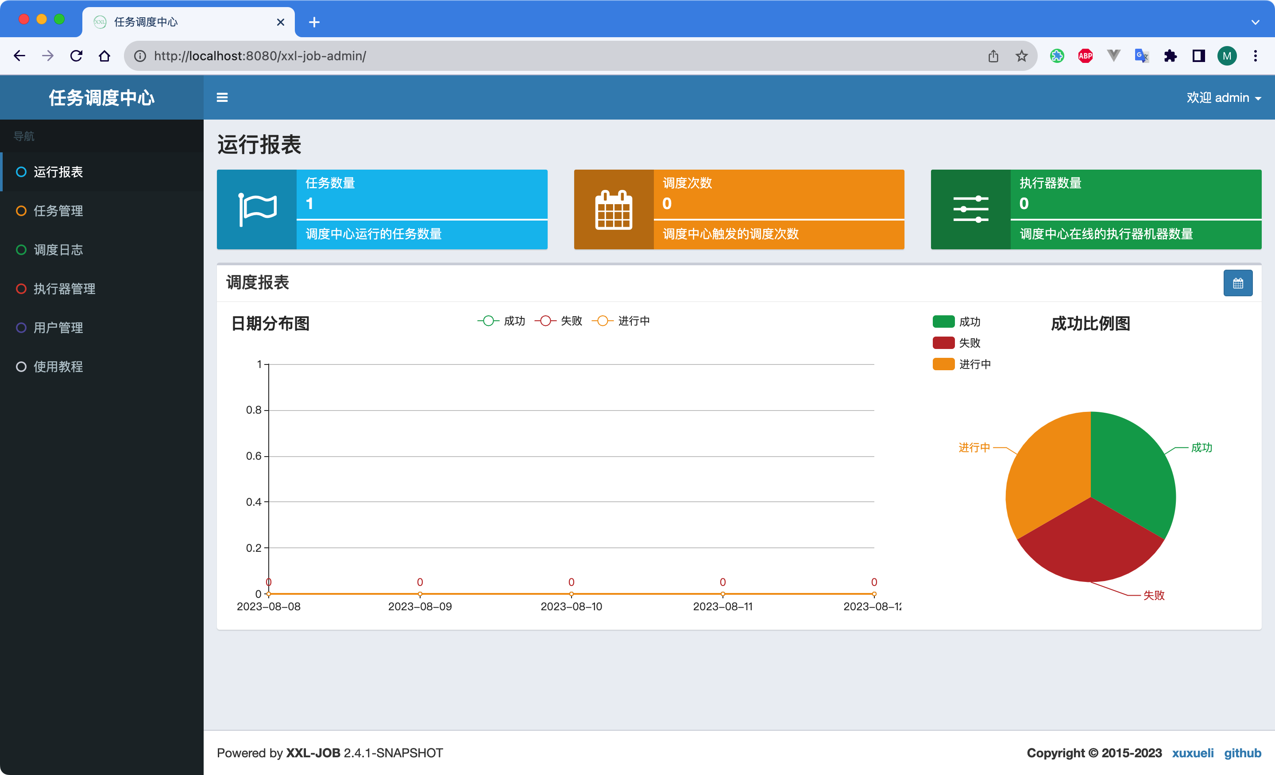Open the Chrome three-dot menu
The image size is (1275, 775).
1256,56
